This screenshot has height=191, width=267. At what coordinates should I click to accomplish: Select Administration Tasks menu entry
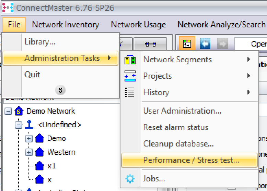coord(60,58)
